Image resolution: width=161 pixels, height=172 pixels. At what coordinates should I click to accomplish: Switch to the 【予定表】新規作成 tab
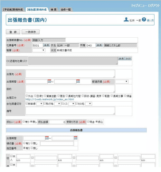13,10
